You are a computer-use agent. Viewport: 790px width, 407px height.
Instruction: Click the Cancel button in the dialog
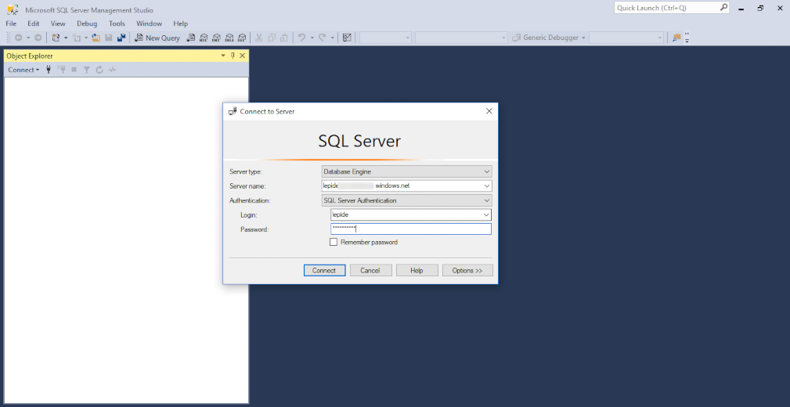coord(371,271)
